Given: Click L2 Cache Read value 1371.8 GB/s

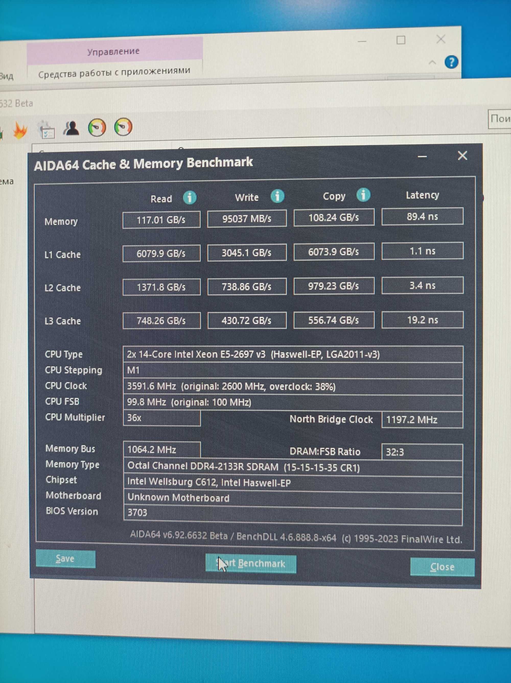Looking at the screenshot, I should pos(161,287).
